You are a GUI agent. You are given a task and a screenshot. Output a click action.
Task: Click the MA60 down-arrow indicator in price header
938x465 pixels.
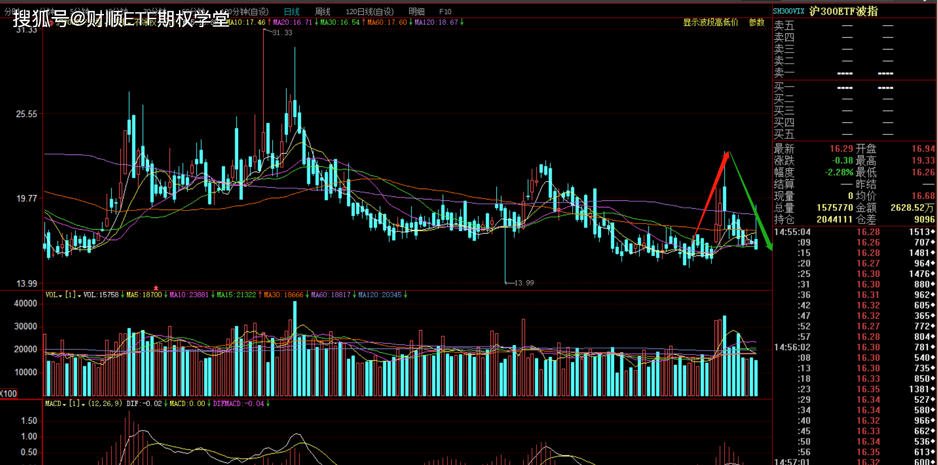(x=410, y=22)
